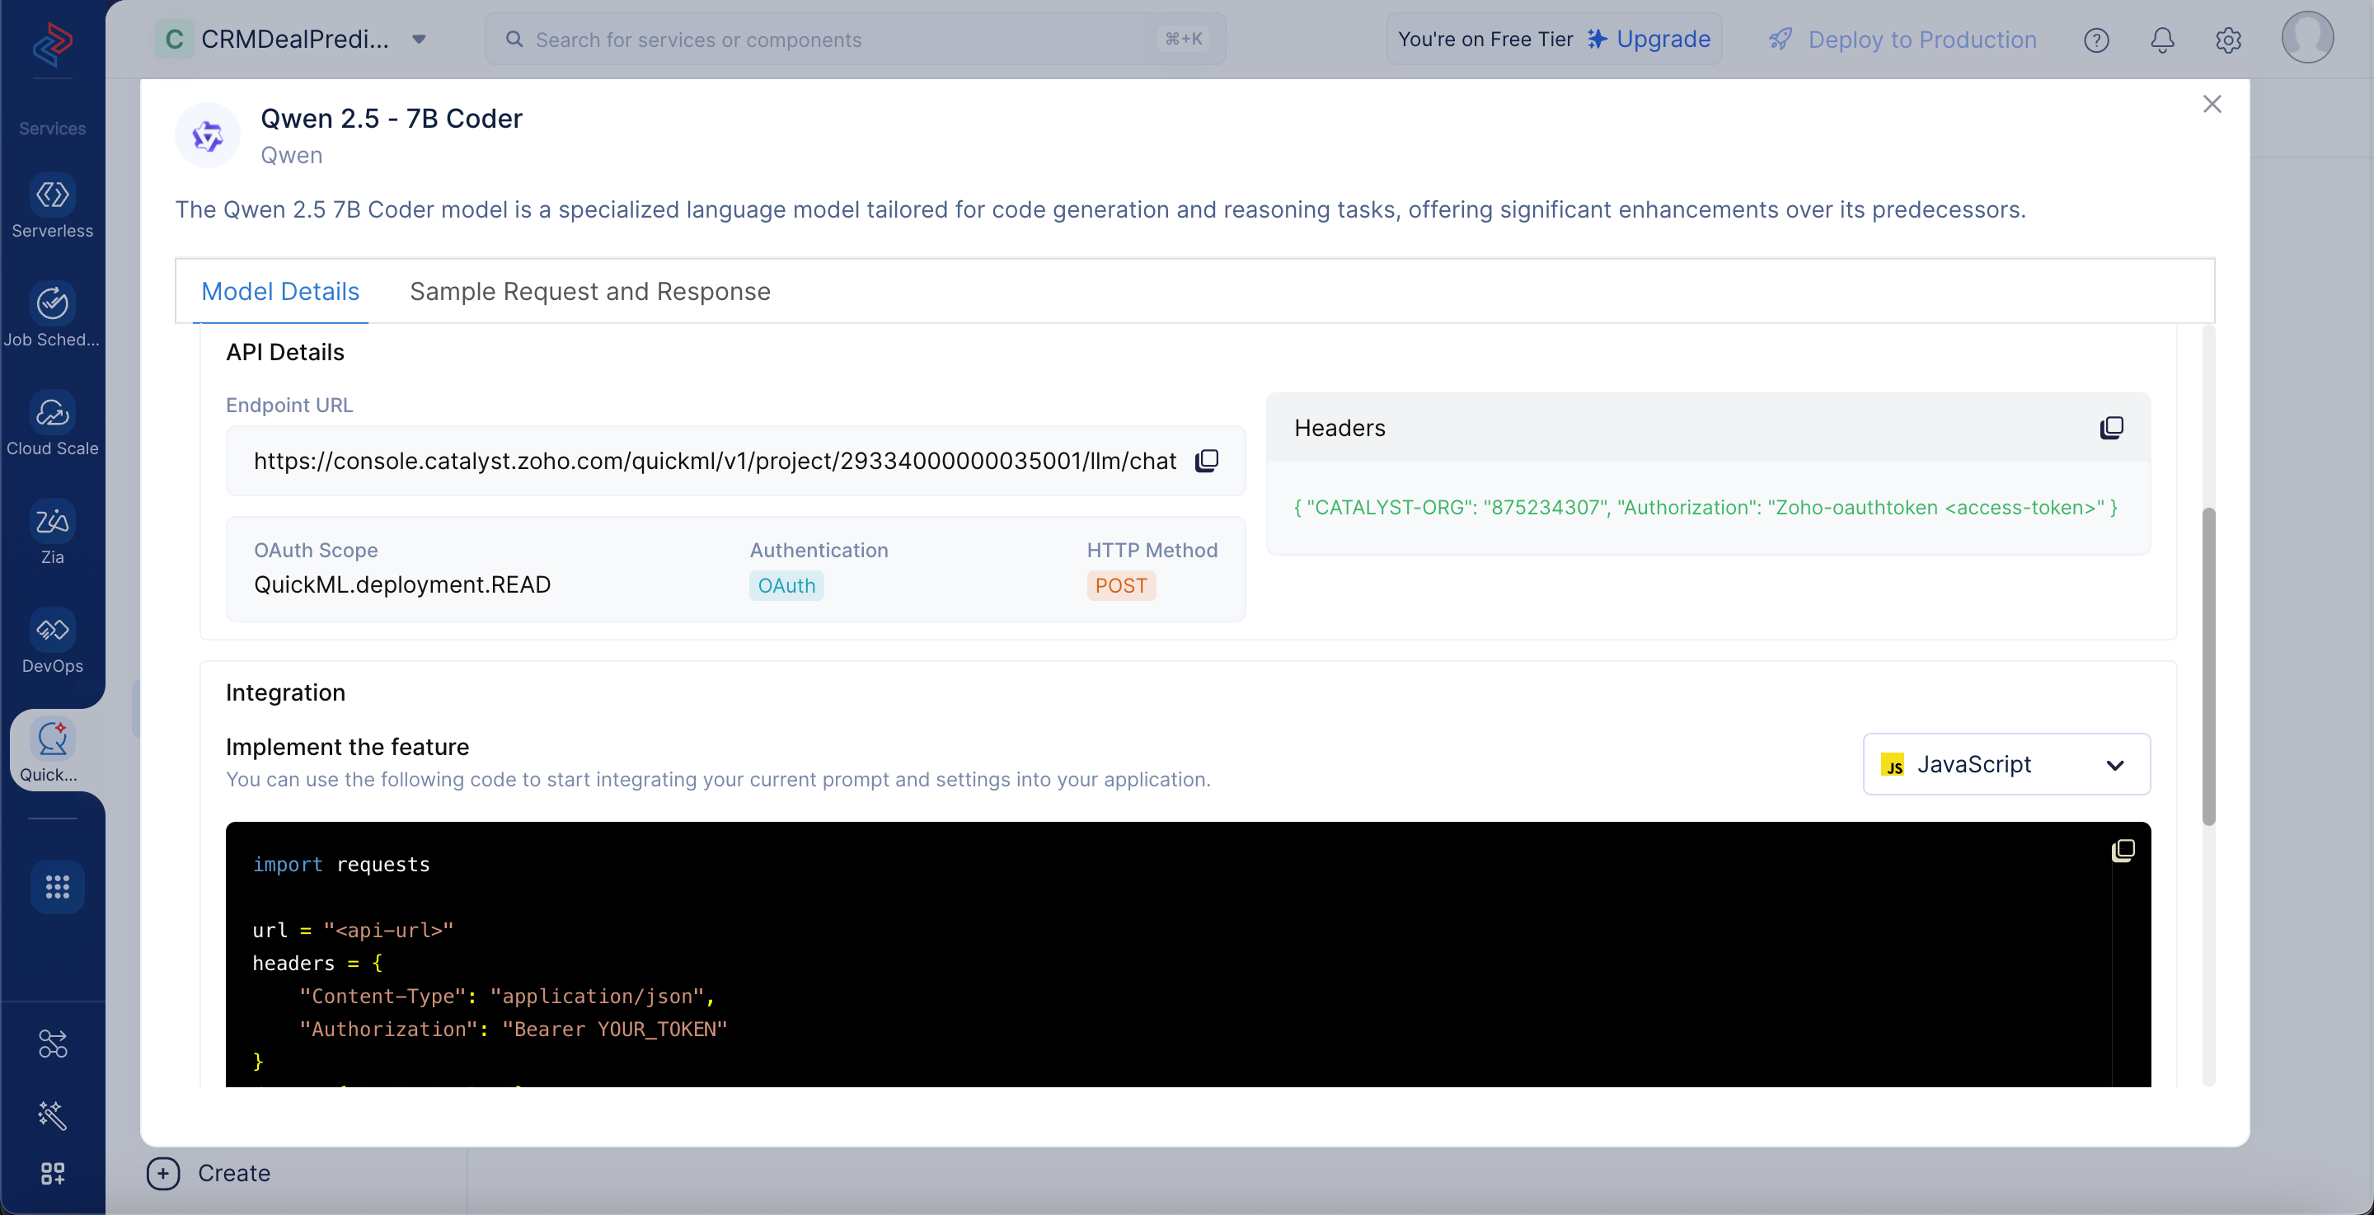Copy the Headers JSON content
Image resolution: width=2374 pixels, height=1215 pixels.
click(x=2111, y=428)
